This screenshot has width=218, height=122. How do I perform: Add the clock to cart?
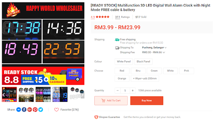coord(111,100)
